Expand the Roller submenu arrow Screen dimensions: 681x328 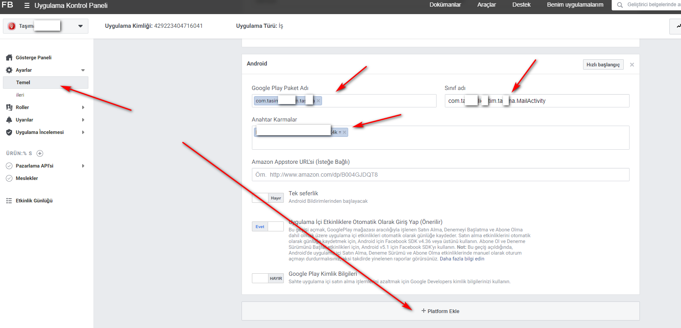[83, 107]
